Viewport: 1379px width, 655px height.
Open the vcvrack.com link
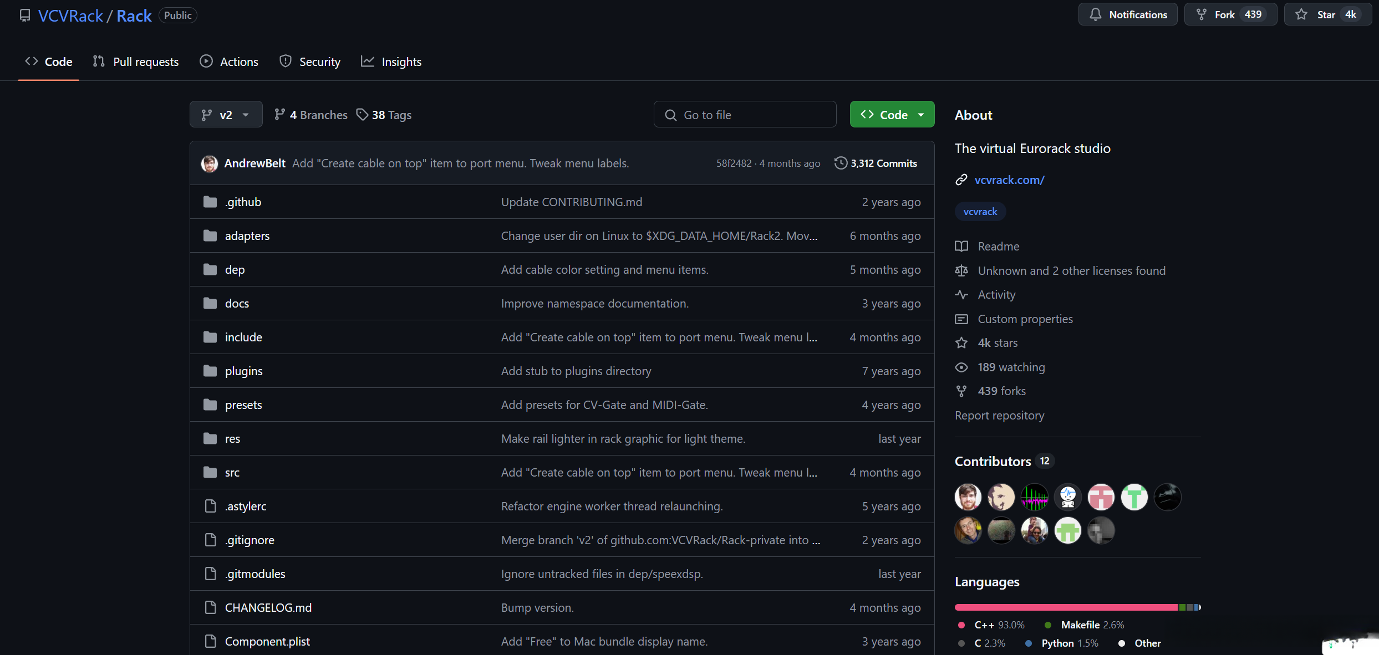point(1009,180)
